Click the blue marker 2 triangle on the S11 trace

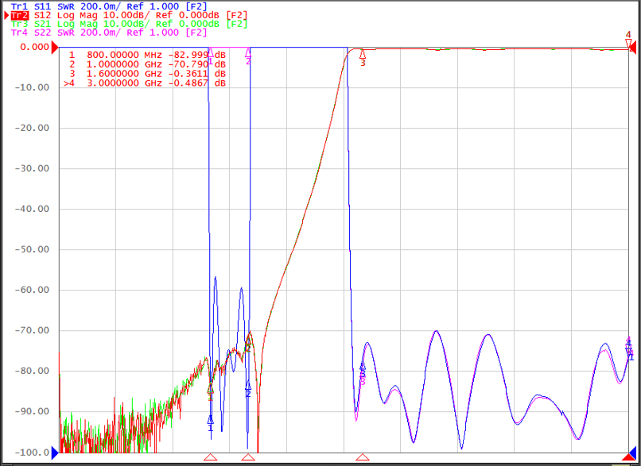(248, 385)
